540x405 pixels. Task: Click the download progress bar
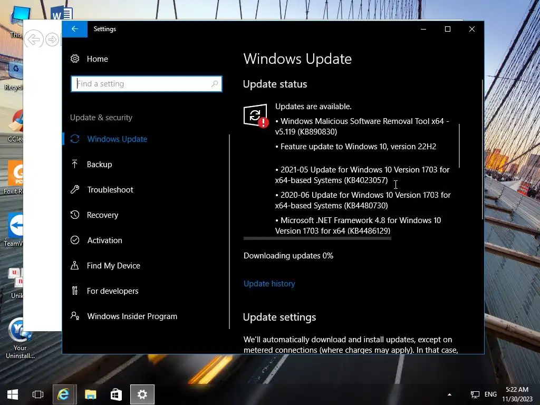(x=317, y=238)
